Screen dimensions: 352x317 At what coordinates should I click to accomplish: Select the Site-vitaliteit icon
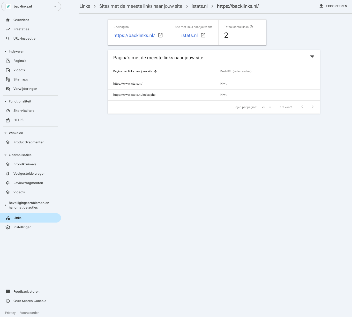point(8,110)
